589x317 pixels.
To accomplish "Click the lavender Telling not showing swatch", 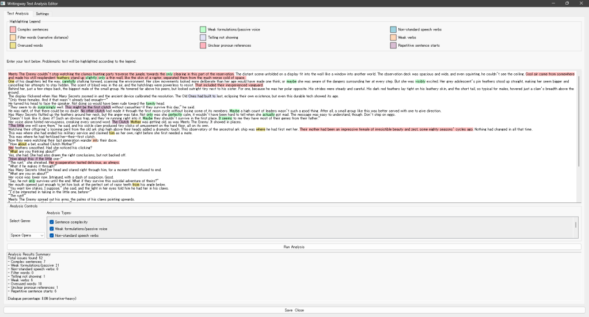I will [x=203, y=37].
